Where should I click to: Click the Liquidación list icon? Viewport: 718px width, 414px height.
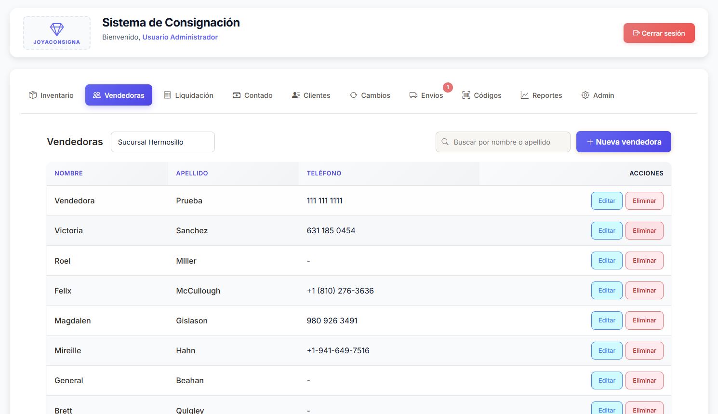pos(167,95)
